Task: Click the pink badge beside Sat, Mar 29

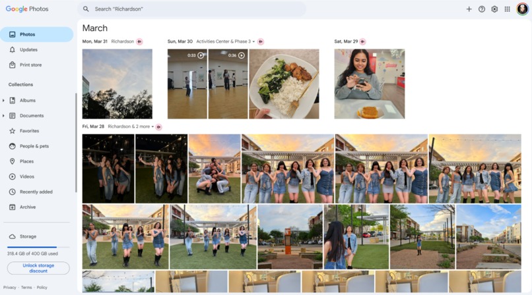Action: pyautogui.click(x=362, y=41)
